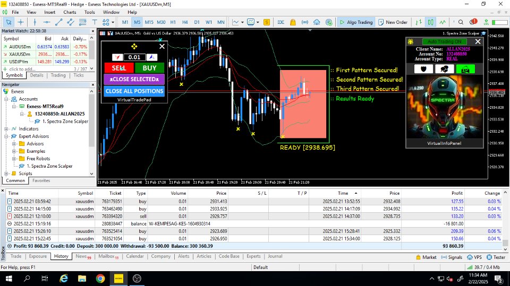This screenshot has width=510, height=286.
Task: Open the shapes objects dropdown arrow
Action: pyautogui.click(x=113, y=22)
